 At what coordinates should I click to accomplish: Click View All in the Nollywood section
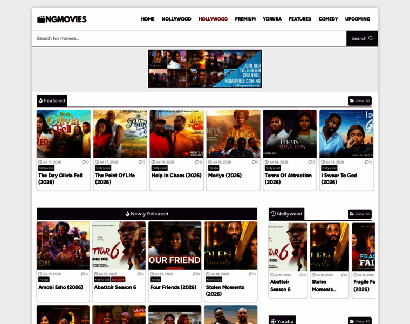click(x=360, y=214)
